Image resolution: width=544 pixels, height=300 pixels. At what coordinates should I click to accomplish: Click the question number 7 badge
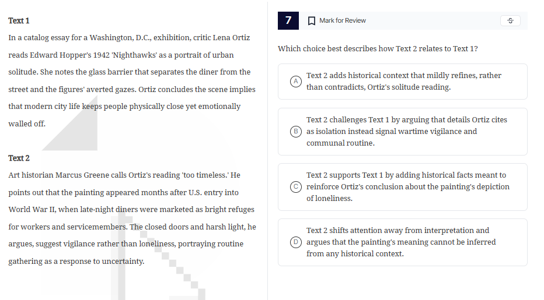288,20
